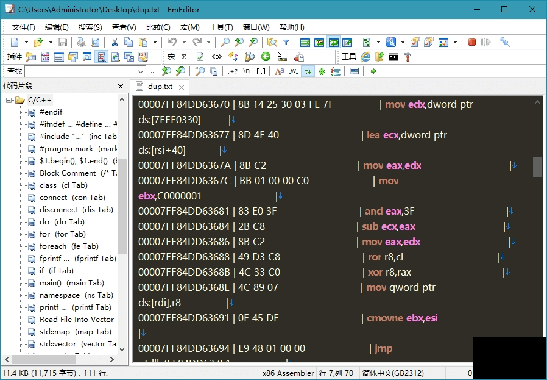547x380 pixels.
Task: Launch the command prompt tool icon
Action: pyautogui.click(x=393, y=57)
